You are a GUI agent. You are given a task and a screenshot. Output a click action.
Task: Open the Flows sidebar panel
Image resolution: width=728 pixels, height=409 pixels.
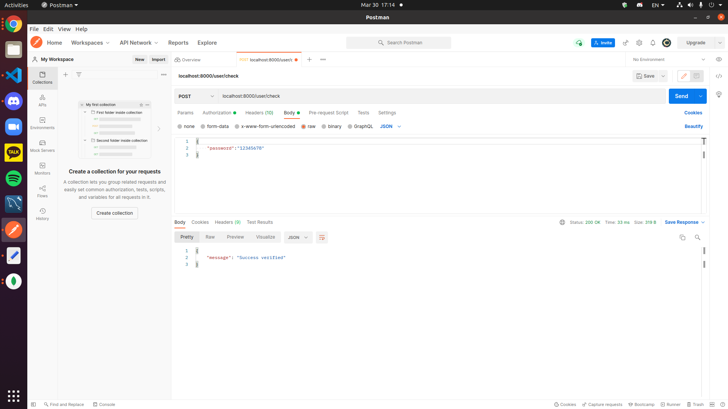pyautogui.click(x=42, y=192)
